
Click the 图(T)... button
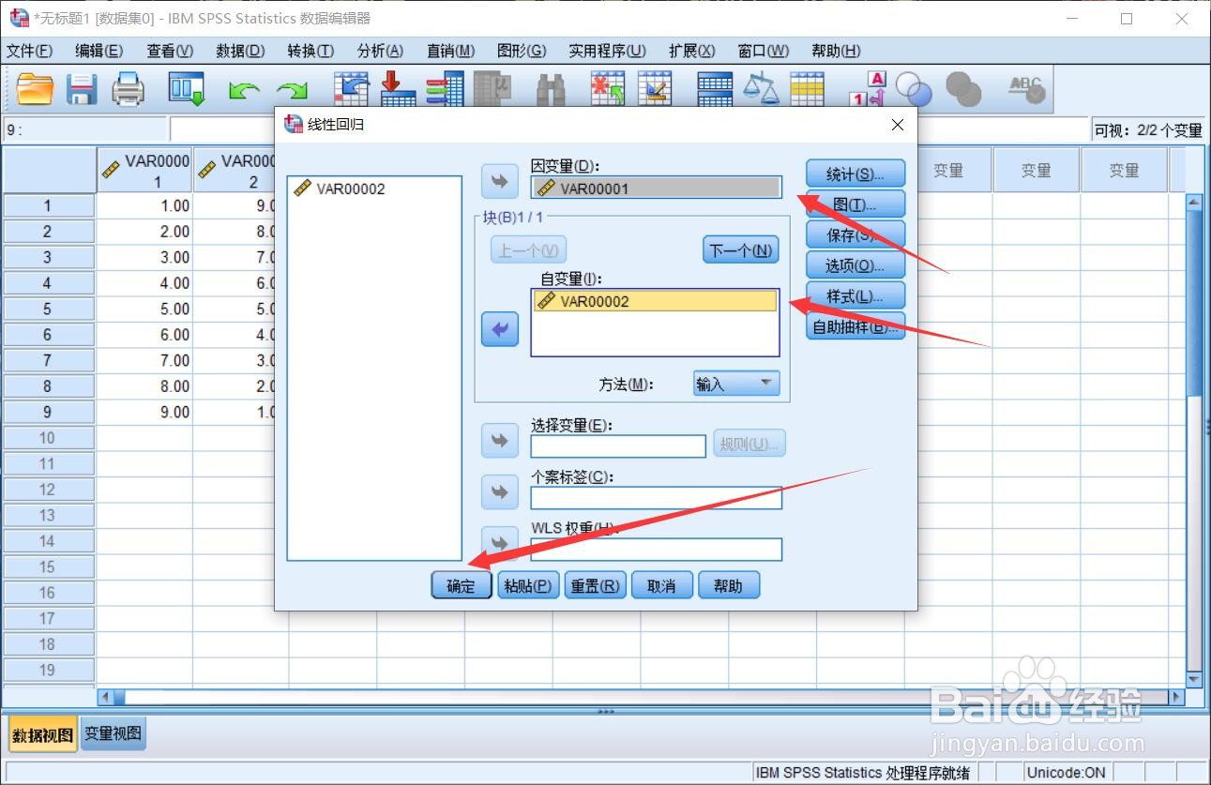click(x=855, y=204)
